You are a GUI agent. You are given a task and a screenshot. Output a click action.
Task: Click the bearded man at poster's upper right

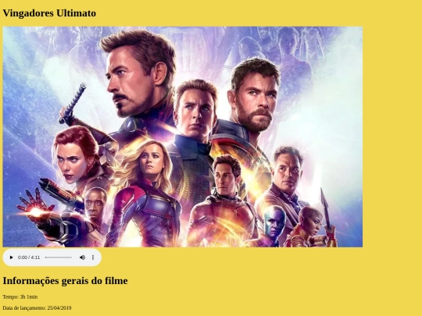pos(256,97)
